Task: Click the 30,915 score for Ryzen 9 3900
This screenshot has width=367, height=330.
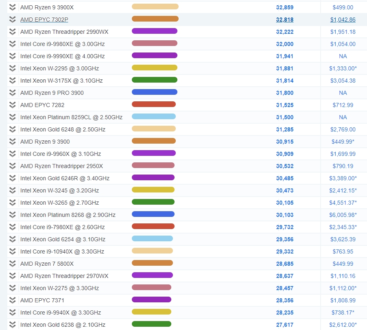Action: (285, 142)
